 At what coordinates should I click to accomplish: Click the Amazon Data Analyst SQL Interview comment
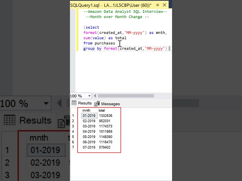[125, 12]
